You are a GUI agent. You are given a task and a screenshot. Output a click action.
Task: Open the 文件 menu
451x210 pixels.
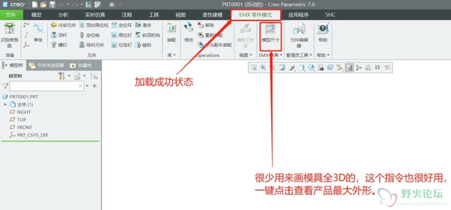11,15
